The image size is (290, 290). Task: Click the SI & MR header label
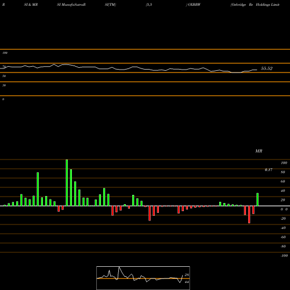(31, 5)
